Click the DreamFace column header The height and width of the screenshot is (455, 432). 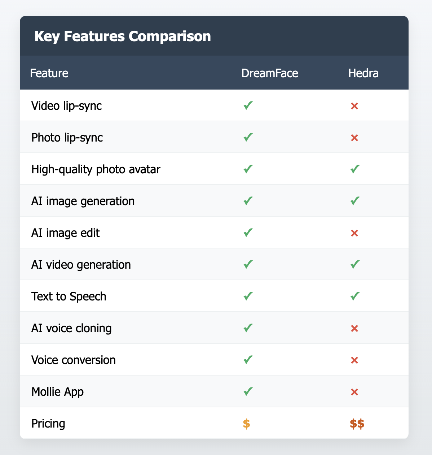pos(270,73)
